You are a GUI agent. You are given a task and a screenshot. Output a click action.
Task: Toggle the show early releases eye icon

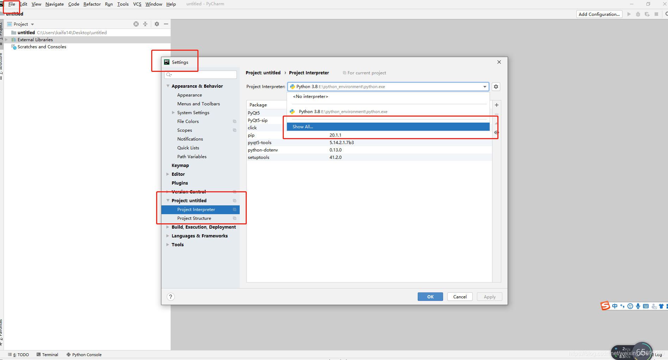[496, 132]
